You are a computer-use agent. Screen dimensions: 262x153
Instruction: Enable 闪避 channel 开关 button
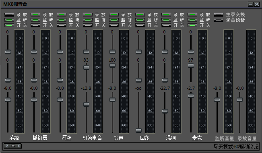pyautogui.click(x=62, y=25)
